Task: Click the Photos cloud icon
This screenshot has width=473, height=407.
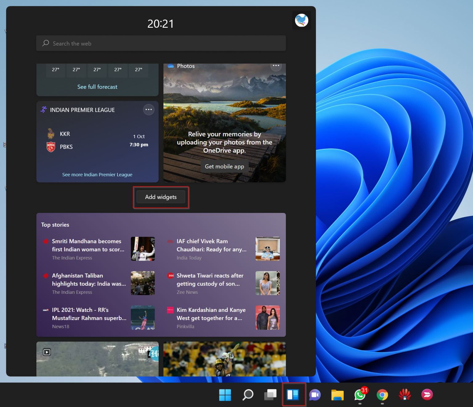Action: pos(171,66)
